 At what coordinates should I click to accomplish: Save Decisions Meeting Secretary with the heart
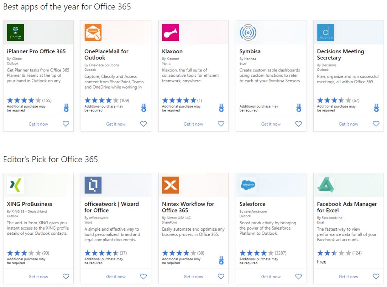tap(376, 124)
